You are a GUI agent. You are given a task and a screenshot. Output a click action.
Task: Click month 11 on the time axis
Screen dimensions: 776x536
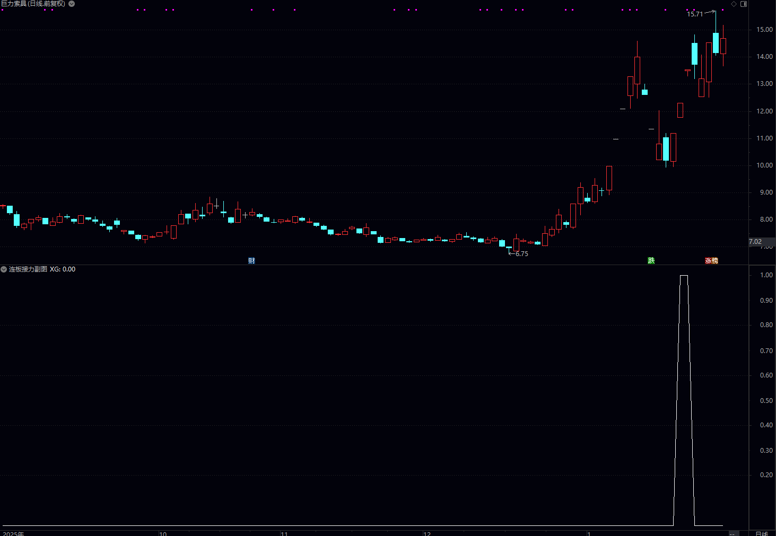[284, 533]
